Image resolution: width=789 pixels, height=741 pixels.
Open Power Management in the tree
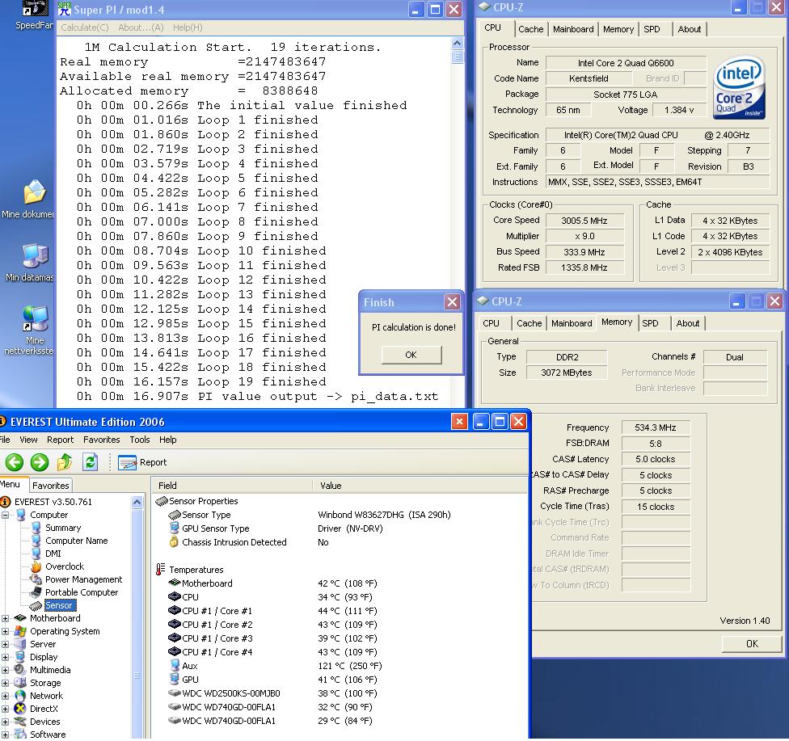(83, 579)
